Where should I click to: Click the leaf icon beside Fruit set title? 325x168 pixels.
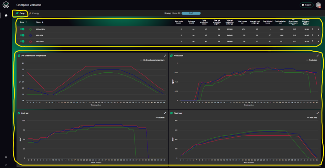point(19,113)
